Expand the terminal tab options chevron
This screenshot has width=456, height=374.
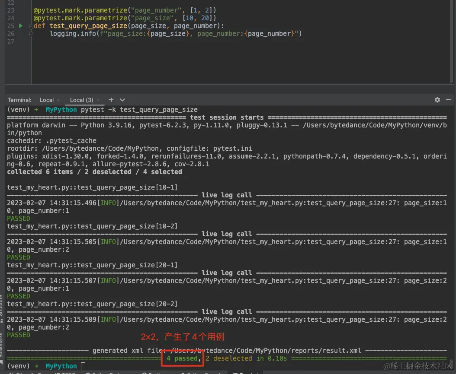[x=122, y=100]
